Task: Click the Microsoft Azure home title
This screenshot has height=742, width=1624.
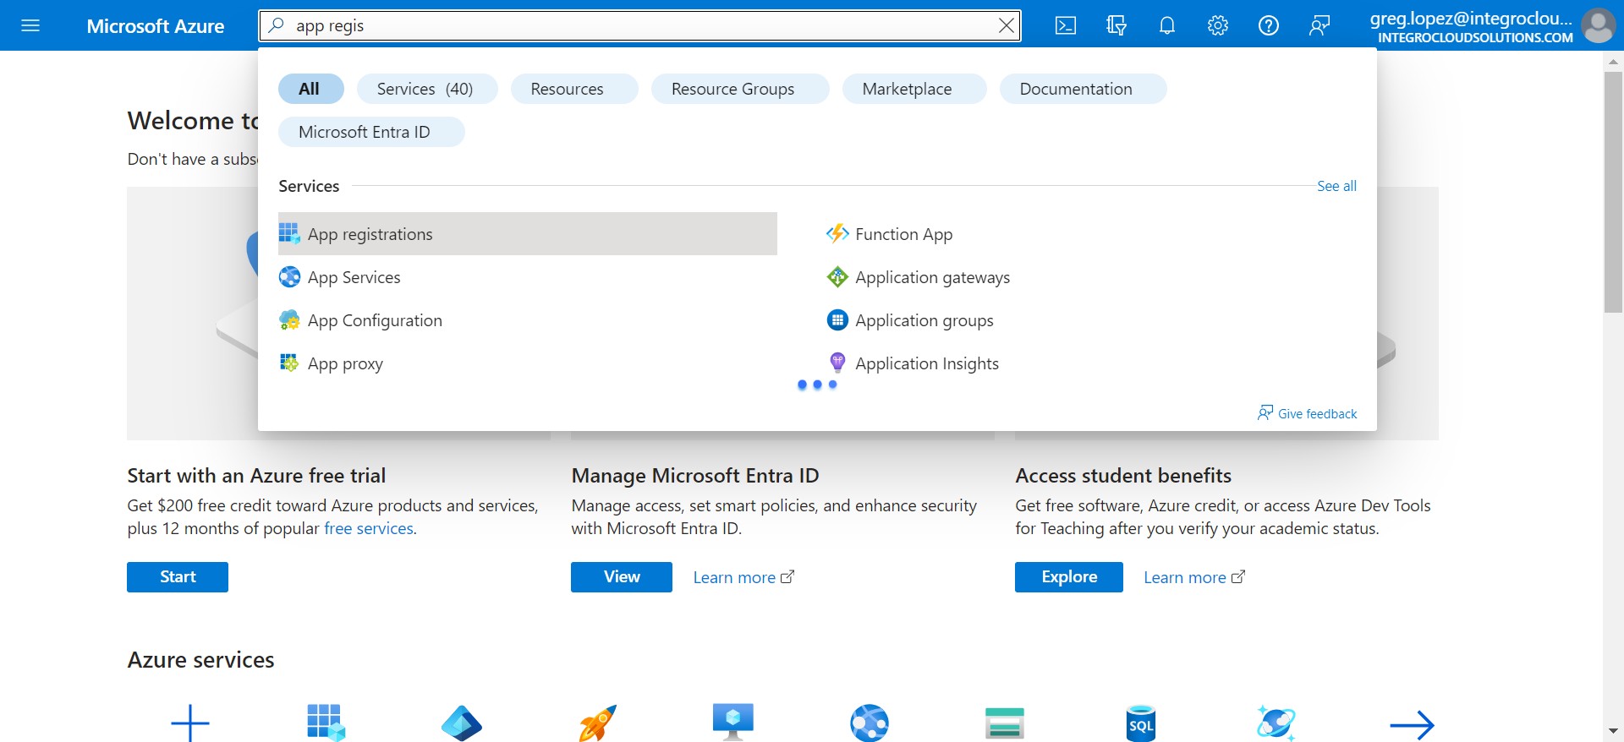Action: pos(156,26)
